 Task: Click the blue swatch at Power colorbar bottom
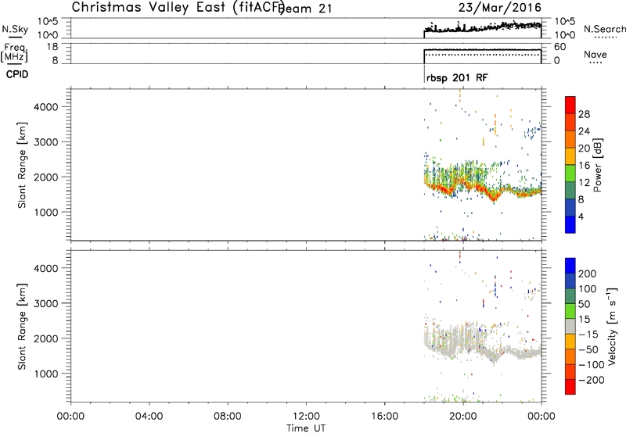[x=570, y=224]
